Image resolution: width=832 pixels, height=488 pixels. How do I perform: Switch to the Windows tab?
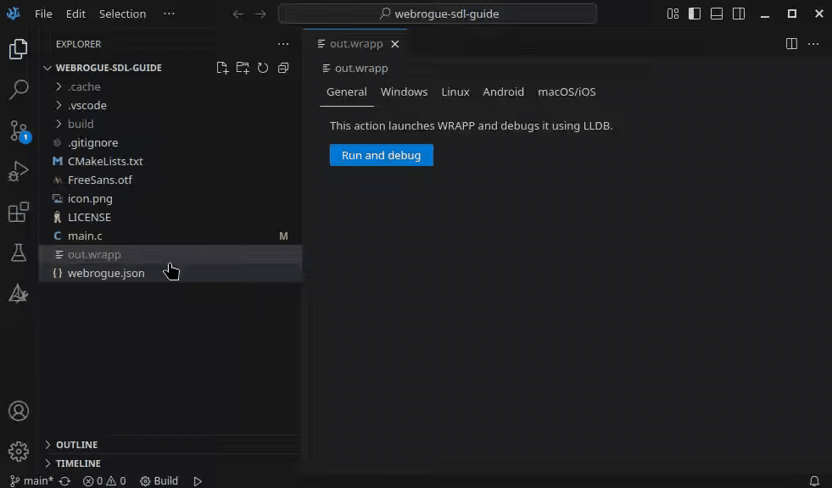tap(404, 91)
